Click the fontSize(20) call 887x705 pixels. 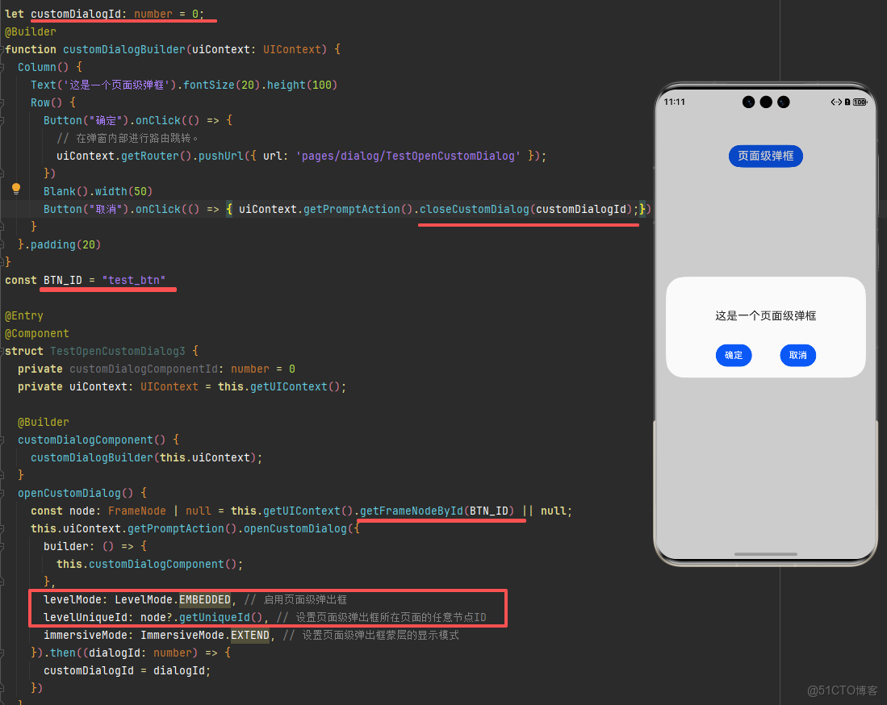[x=222, y=85]
